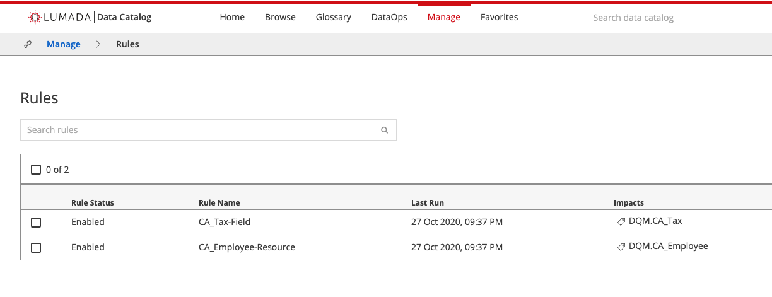Open the CA_Employee-Resource rule
The image size is (772, 297).
pyautogui.click(x=247, y=247)
